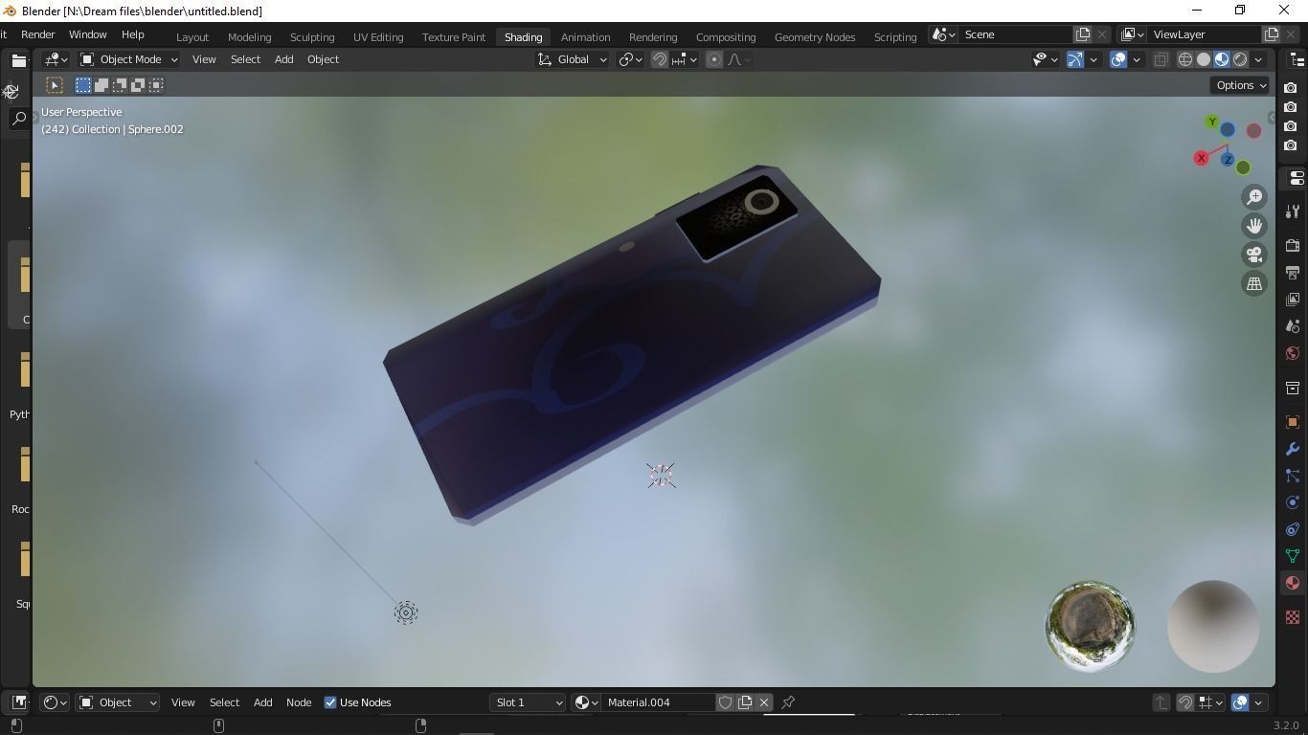Toggle viewport overlays display
The width and height of the screenshot is (1308, 735).
(1118, 59)
